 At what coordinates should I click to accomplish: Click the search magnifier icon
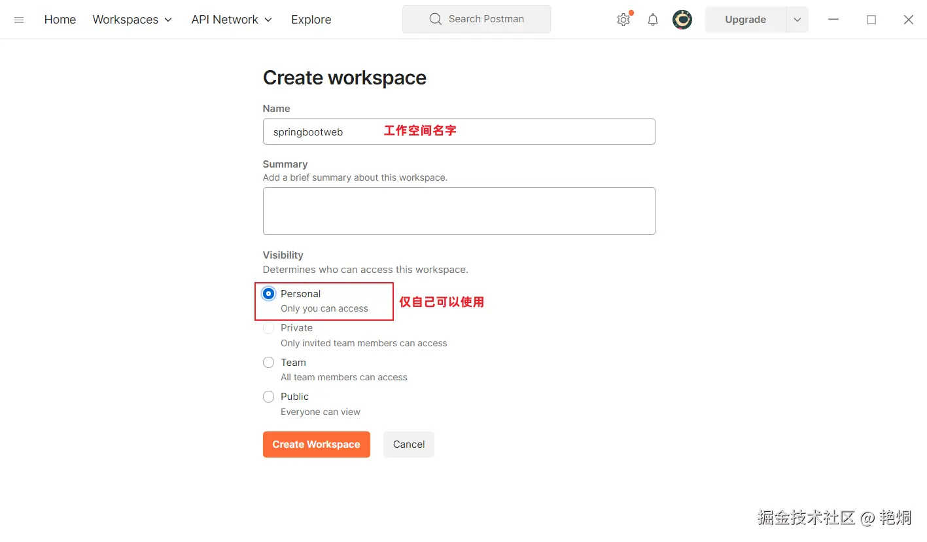pos(435,19)
